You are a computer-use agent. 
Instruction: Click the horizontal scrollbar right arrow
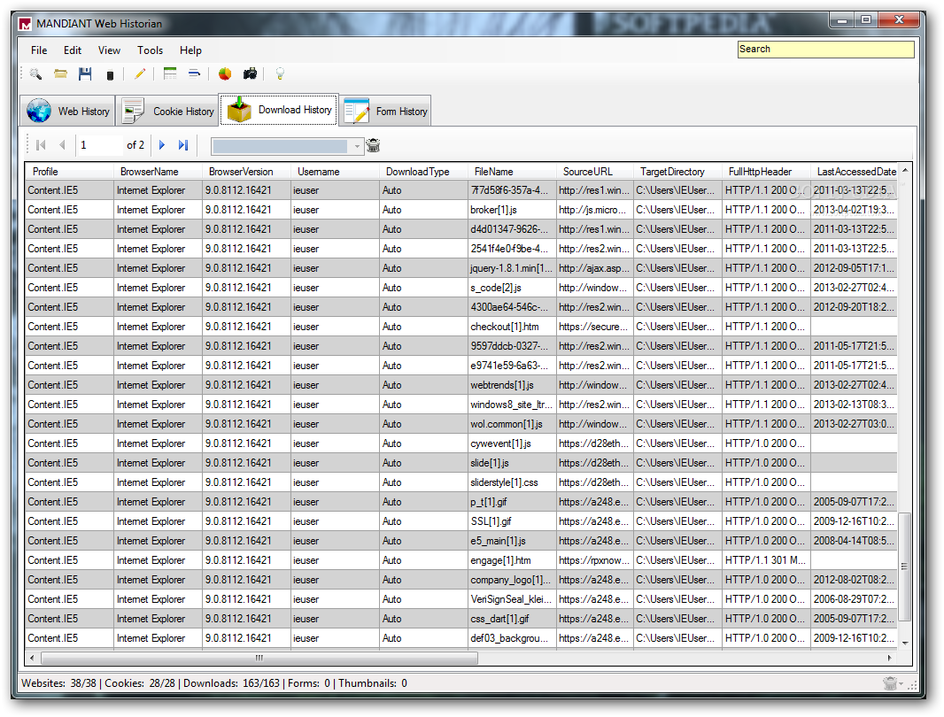(x=890, y=658)
